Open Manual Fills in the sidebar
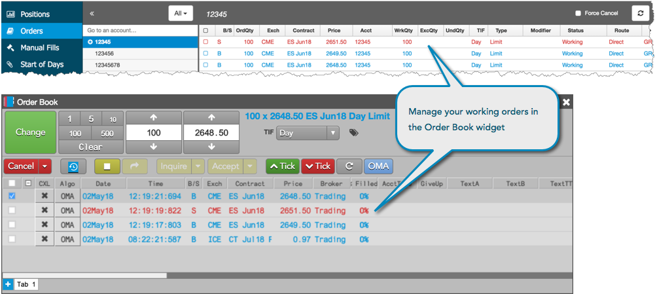This screenshot has width=657, height=294. pos(41,48)
